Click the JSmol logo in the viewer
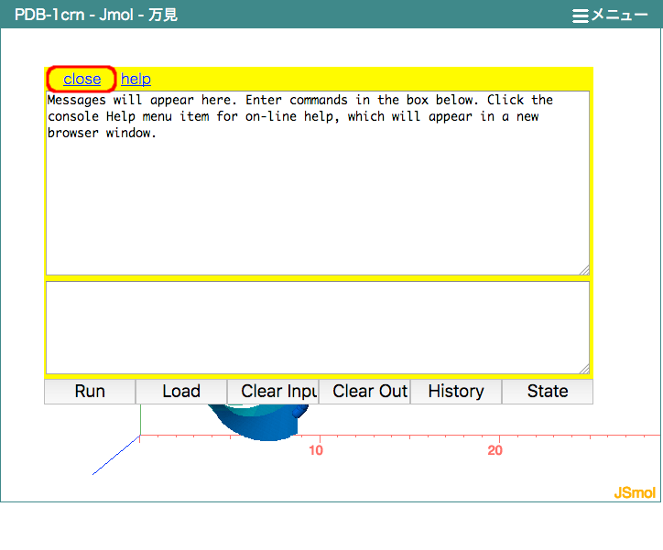The height and width of the screenshot is (550, 663). [x=635, y=493]
